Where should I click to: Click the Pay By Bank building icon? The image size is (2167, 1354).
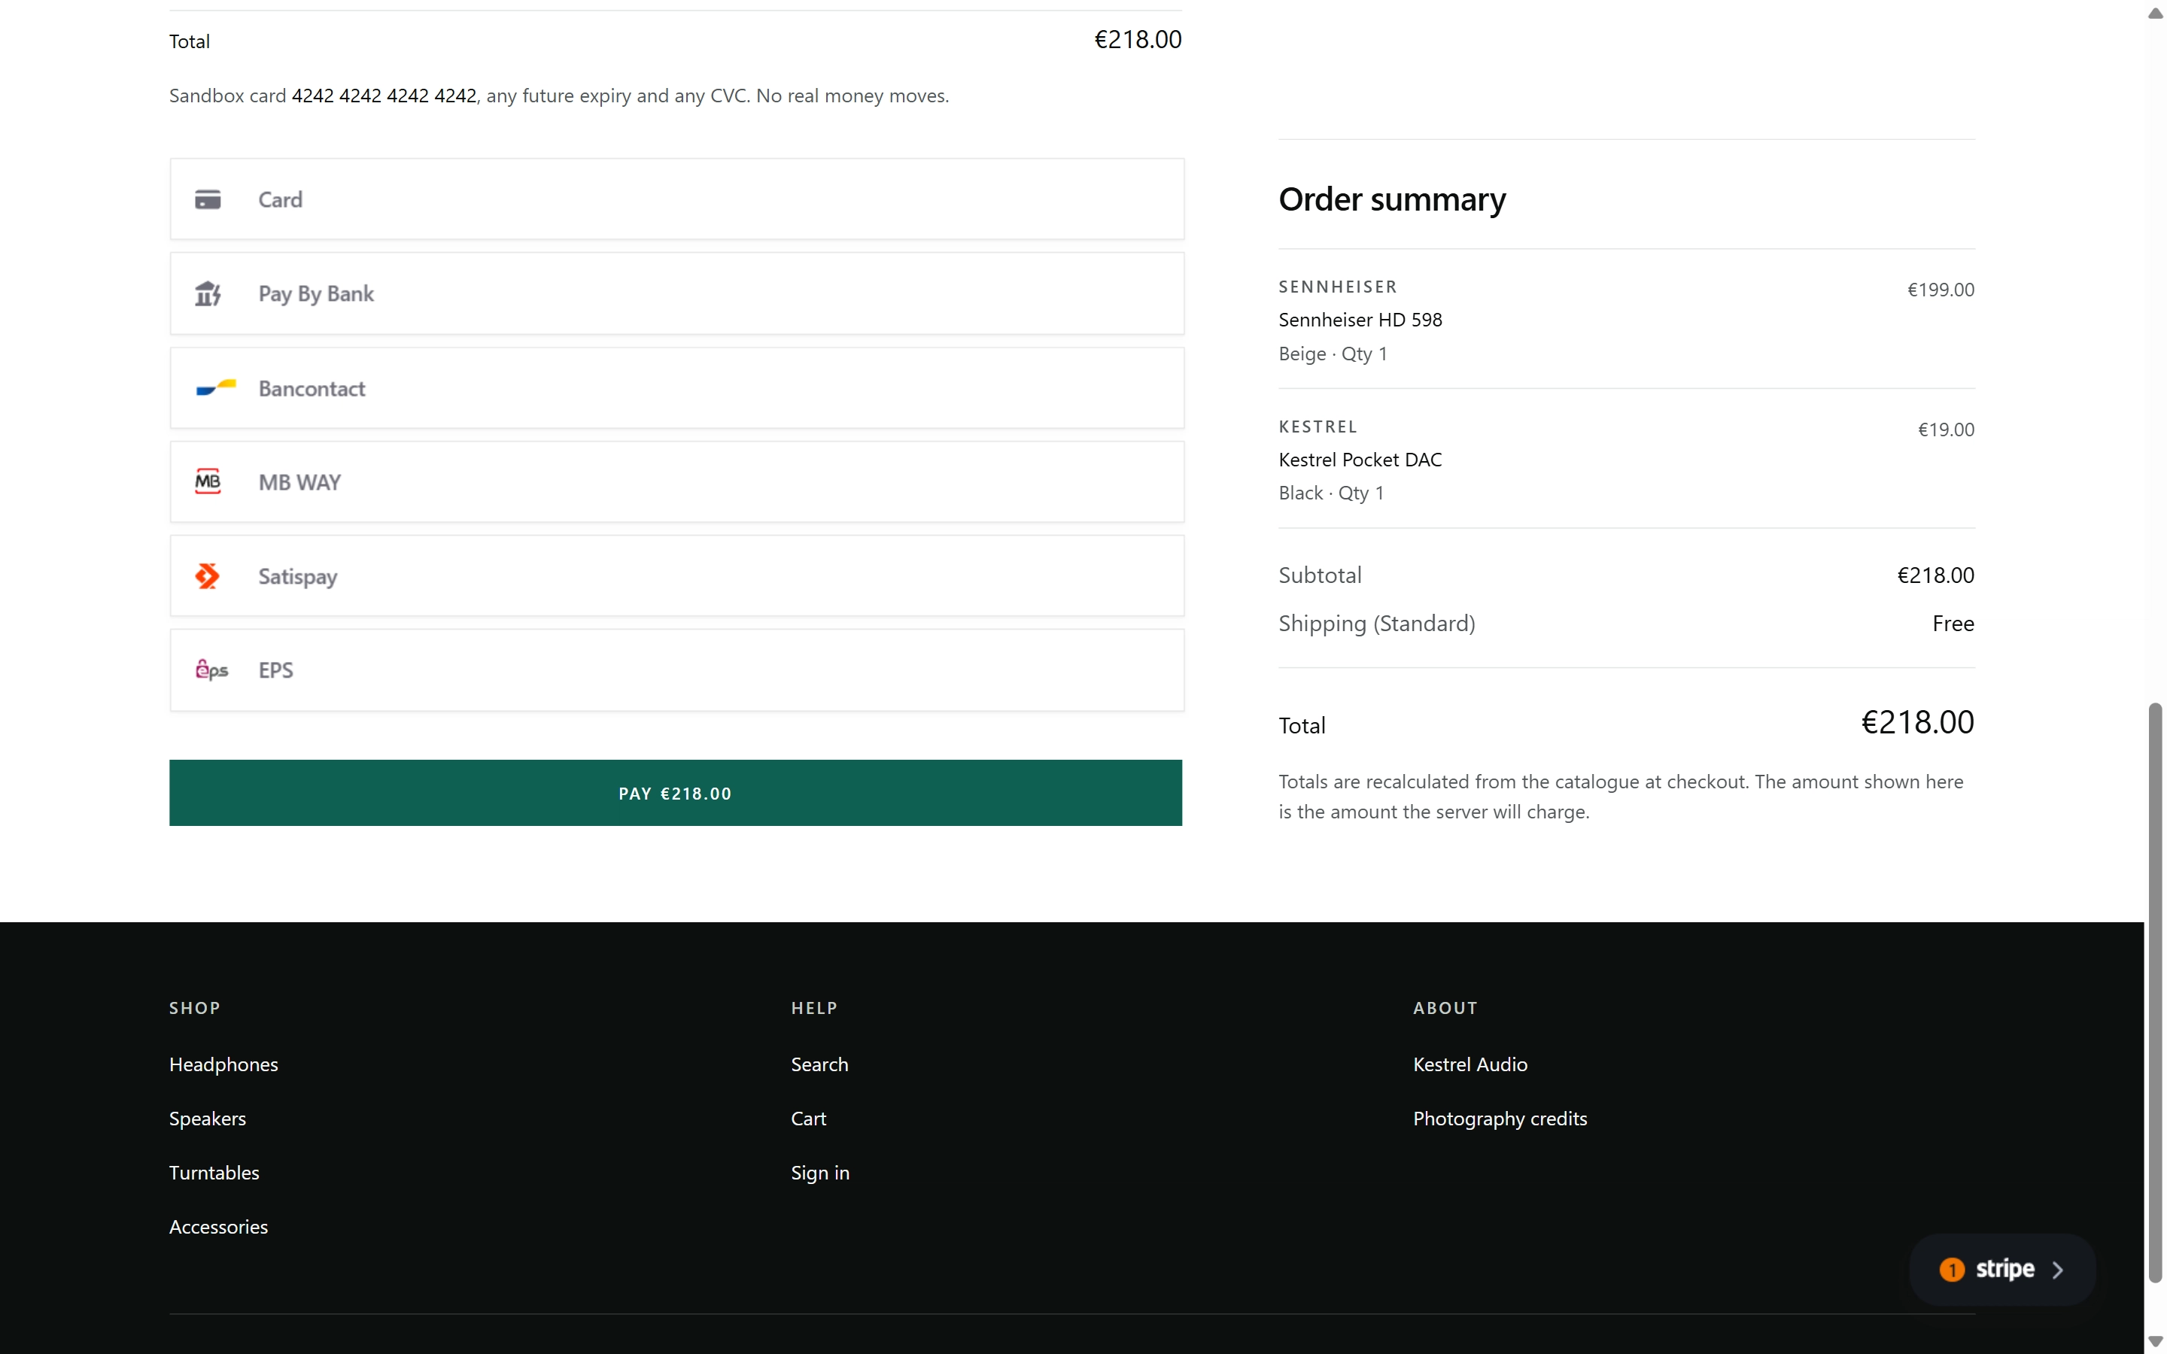pos(208,293)
